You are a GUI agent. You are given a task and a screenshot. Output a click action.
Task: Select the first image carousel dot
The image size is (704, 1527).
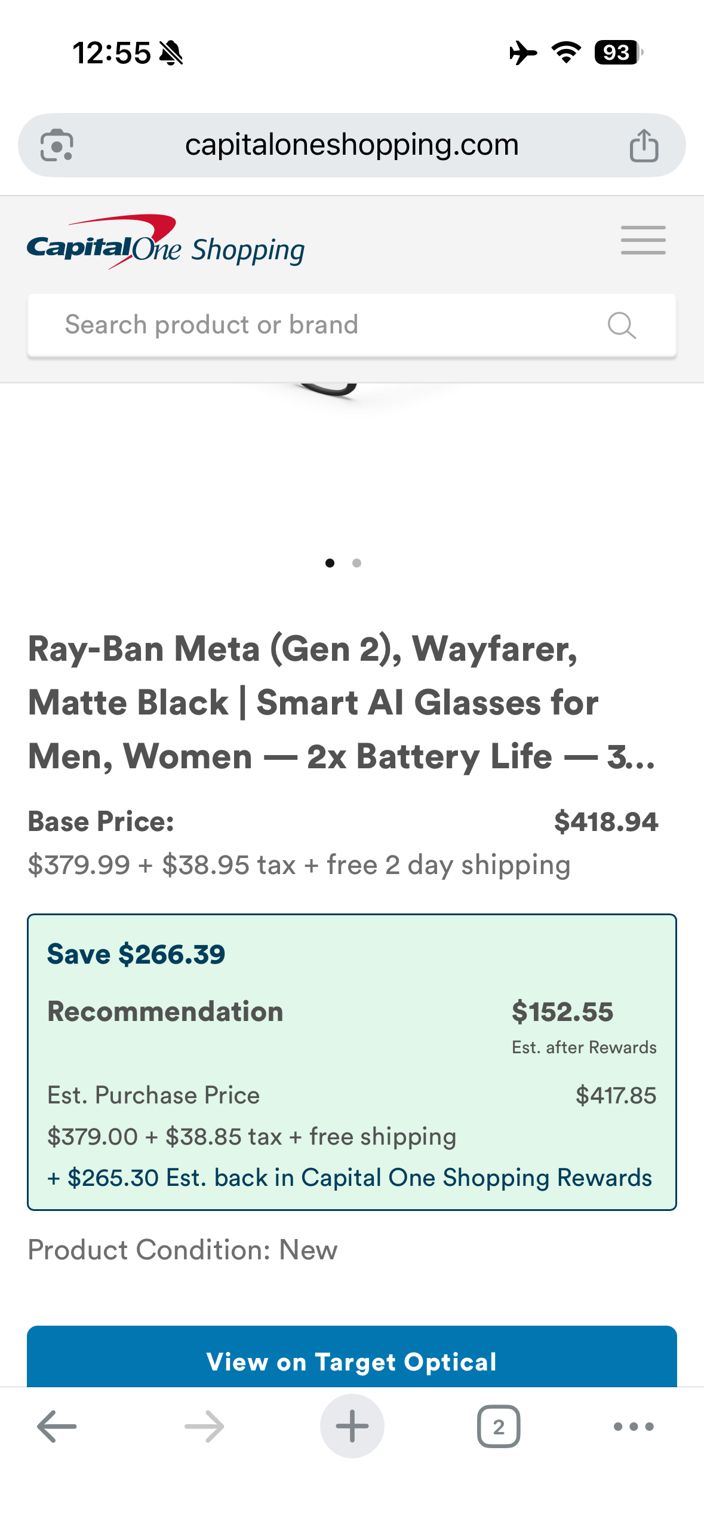tap(330, 563)
